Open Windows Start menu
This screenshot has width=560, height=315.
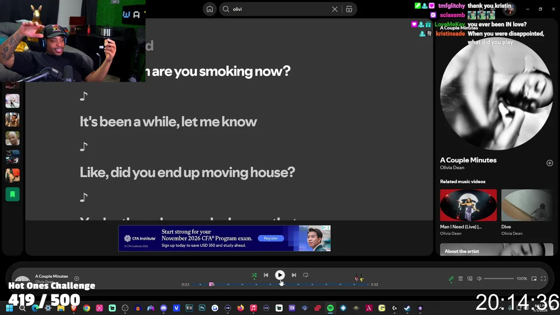pyautogui.click(x=9, y=308)
